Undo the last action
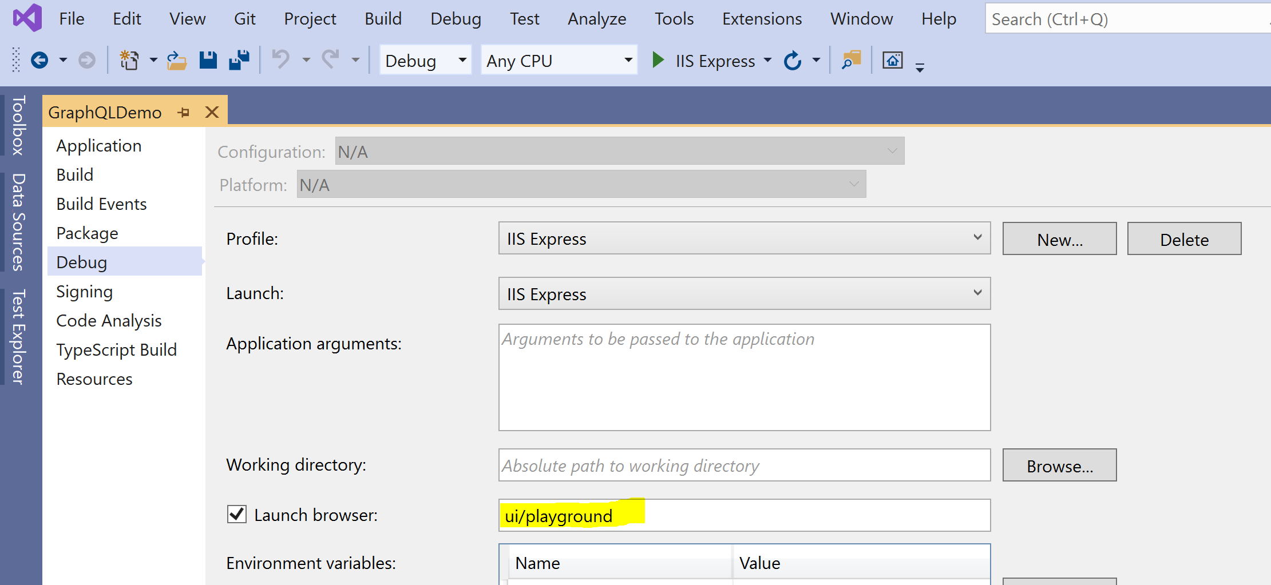This screenshot has height=585, width=1271. click(281, 59)
